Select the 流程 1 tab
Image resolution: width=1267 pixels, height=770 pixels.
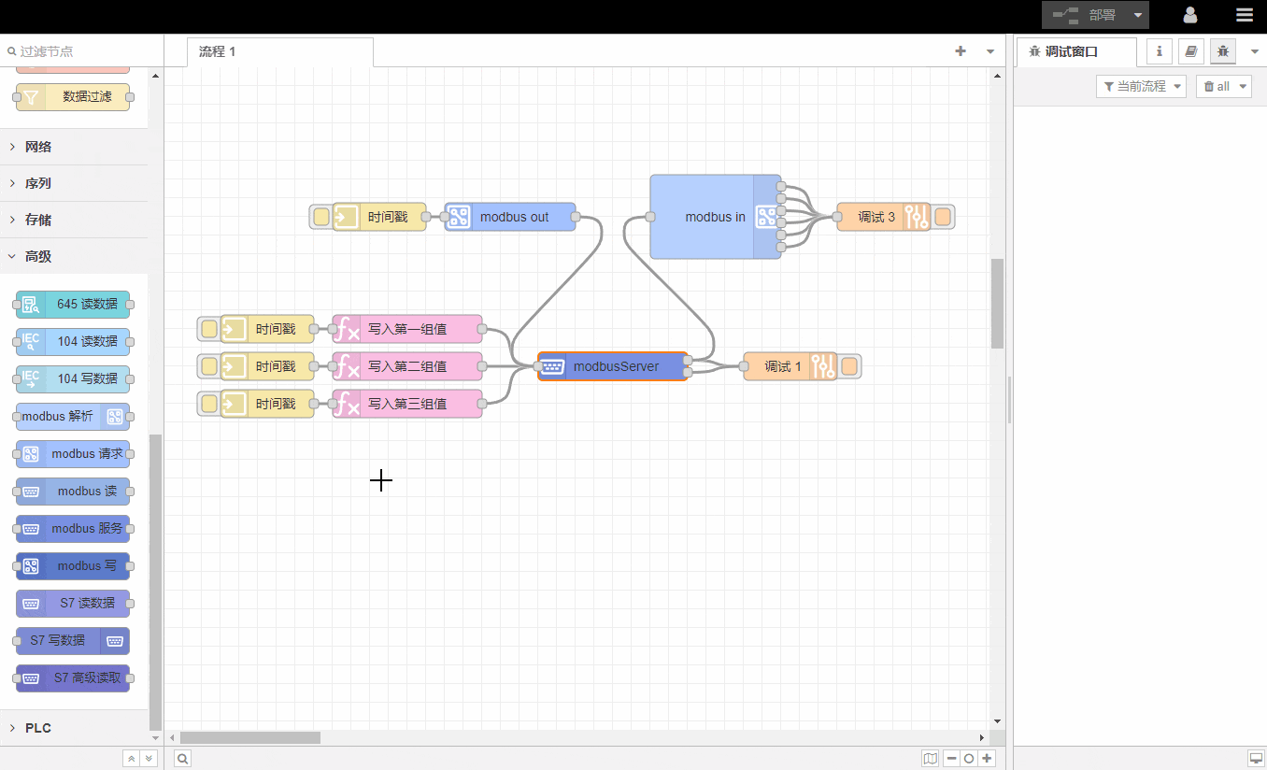pyautogui.click(x=218, y=51)
